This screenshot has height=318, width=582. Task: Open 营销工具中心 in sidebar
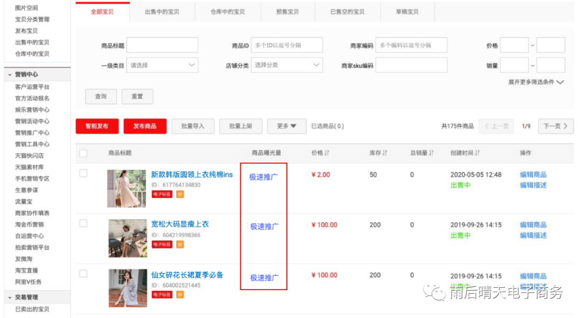coord(32,144)
